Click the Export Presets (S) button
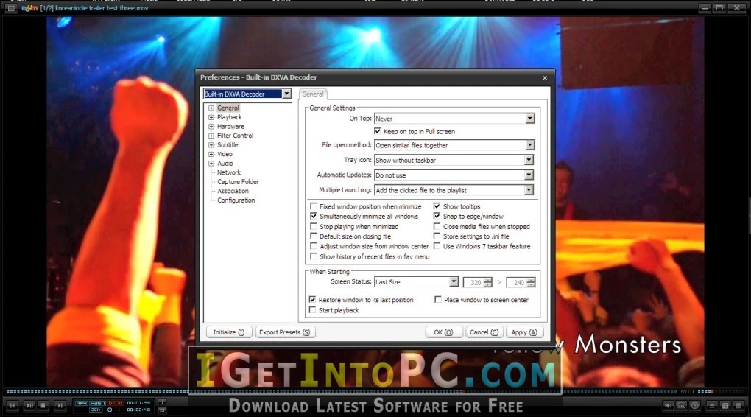751x417 pixels. point(285,332)
